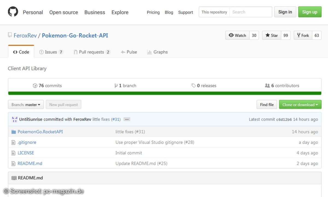Screen dimensions: 328x197
Task: Click the people icon next to 6 contributors
Action: pos(267,86)
